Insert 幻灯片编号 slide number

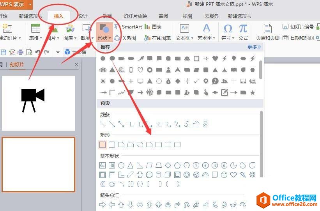[x=298, y=27]
